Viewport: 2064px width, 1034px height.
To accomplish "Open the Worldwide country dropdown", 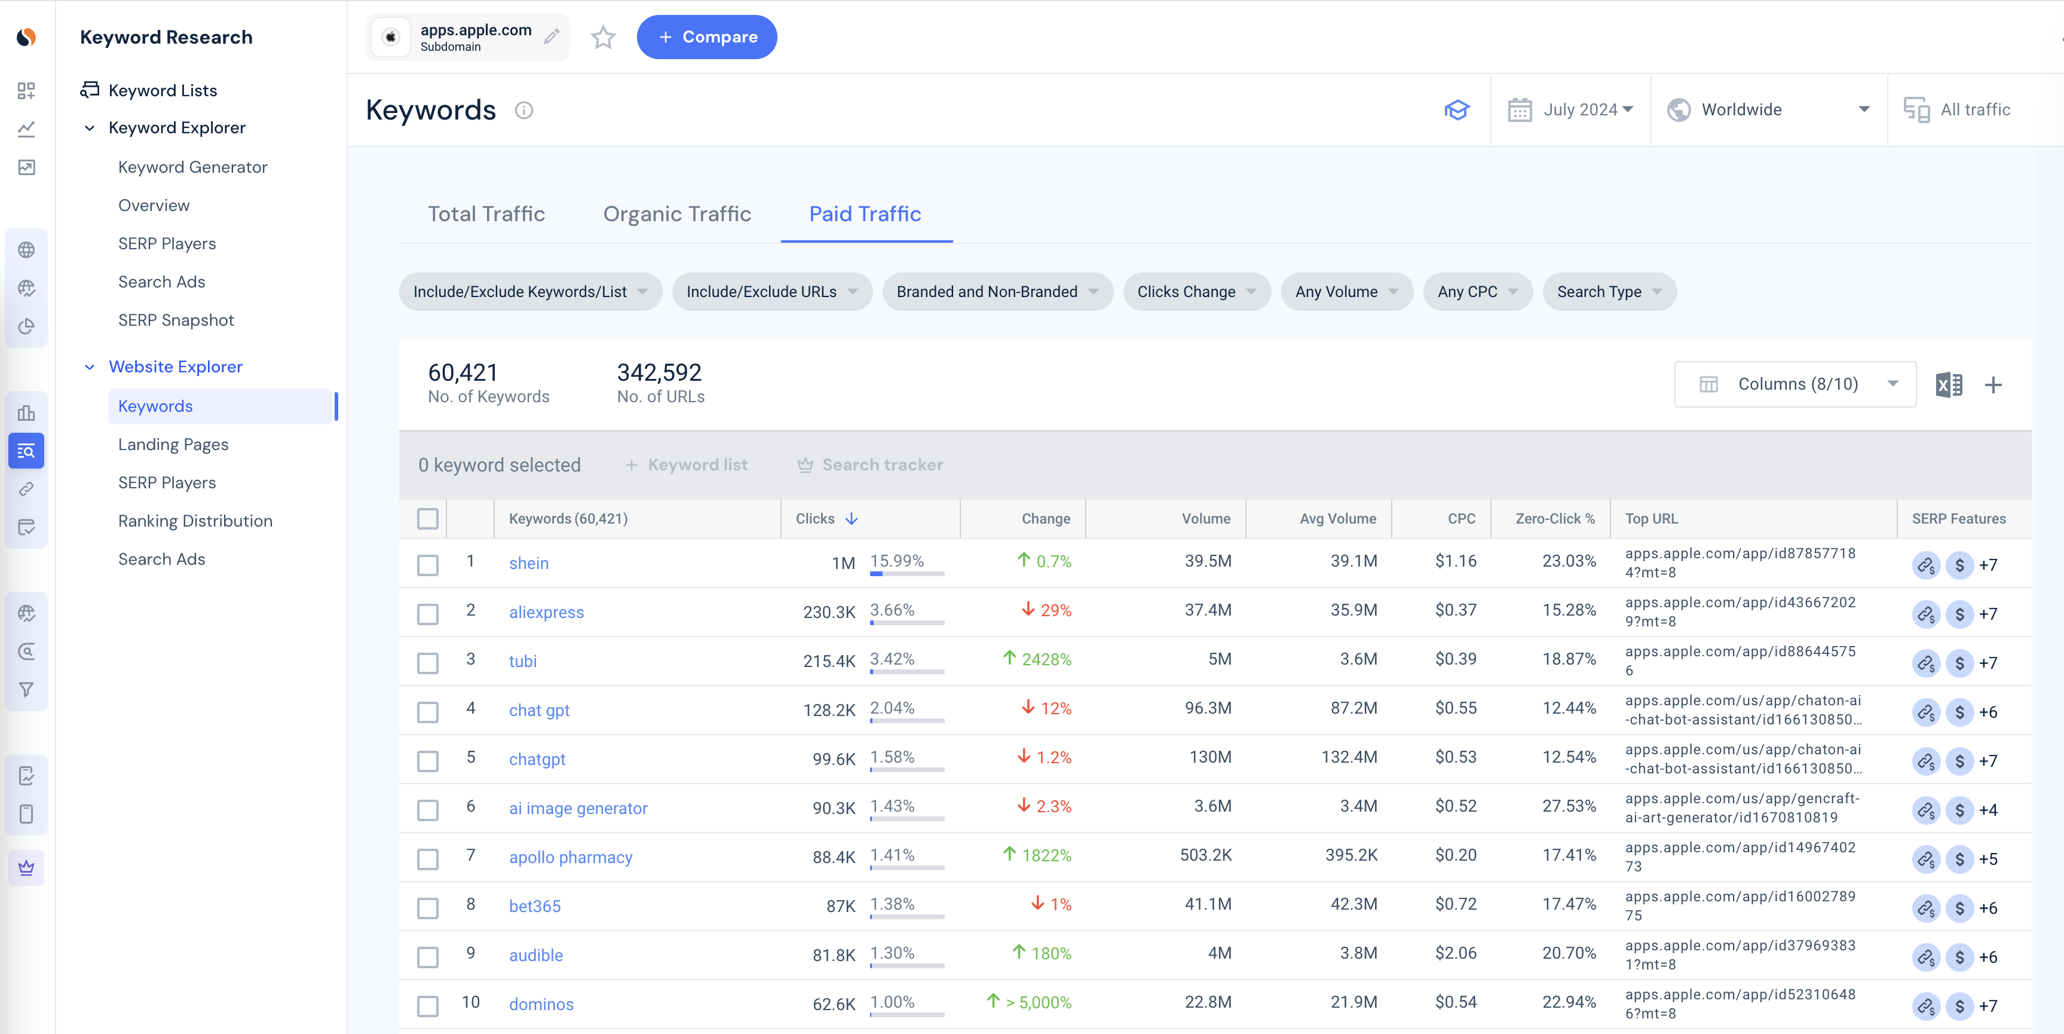I will pos(1769,110).
